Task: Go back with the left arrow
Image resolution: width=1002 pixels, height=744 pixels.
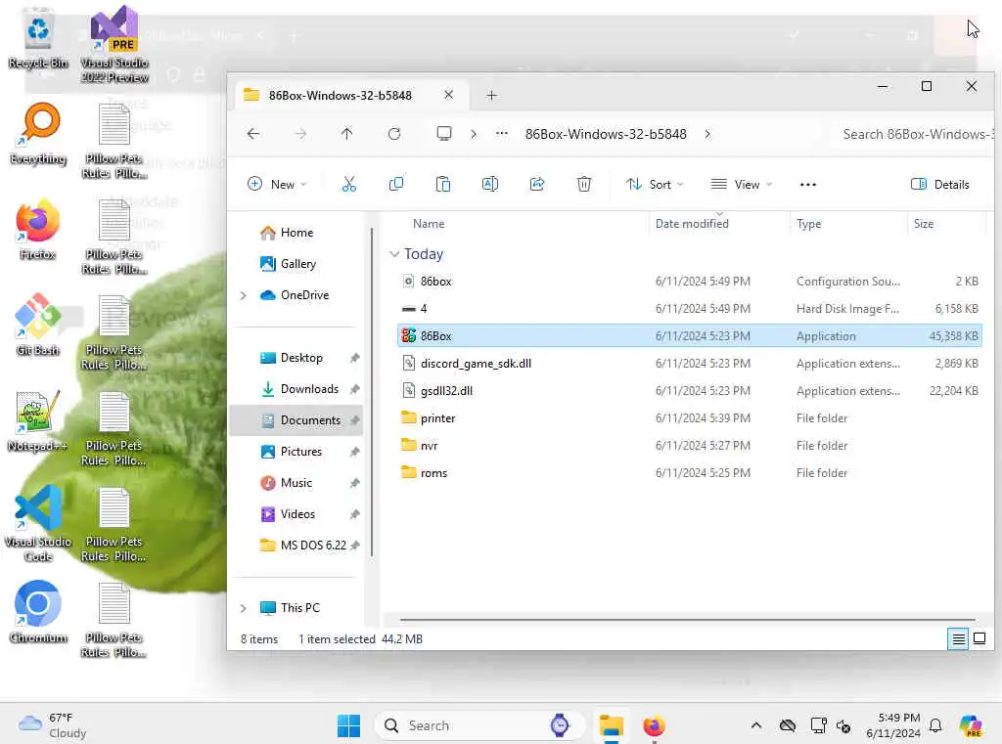Action: click(x=253, y=134)
